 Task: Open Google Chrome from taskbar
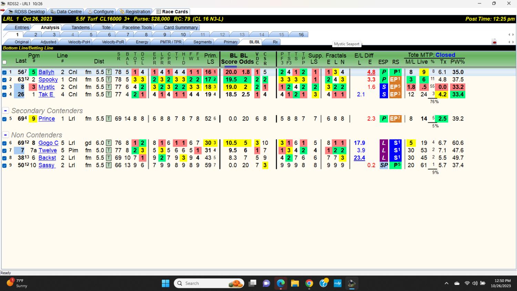pos(309,283)
